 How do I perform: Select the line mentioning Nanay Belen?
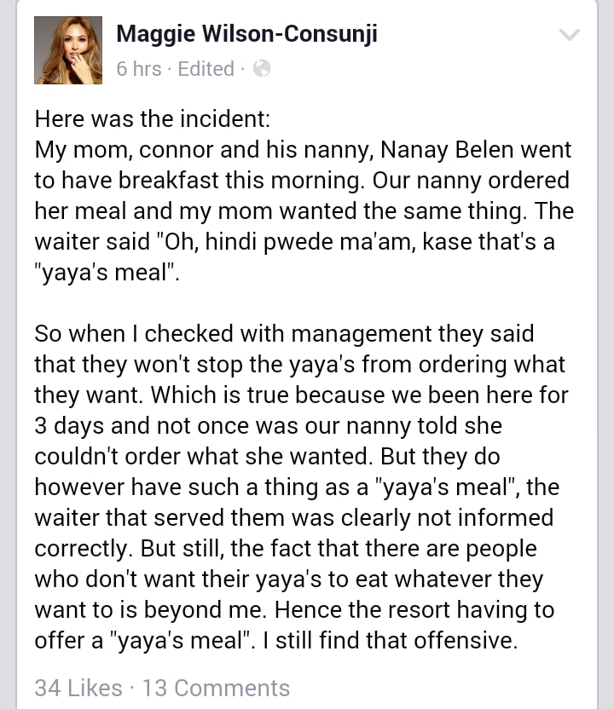[303, 150]
